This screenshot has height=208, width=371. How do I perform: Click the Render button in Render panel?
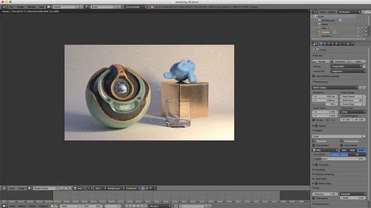click(x=320, y=62)
